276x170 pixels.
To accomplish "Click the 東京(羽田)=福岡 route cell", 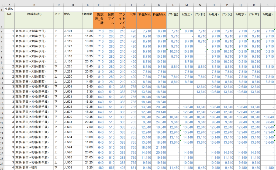I will (34, 168).
